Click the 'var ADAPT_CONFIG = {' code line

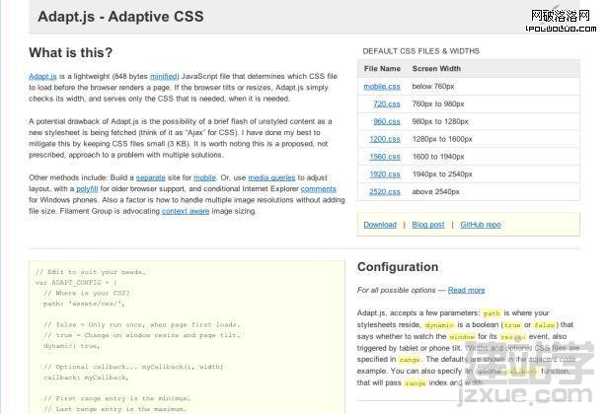tap(76, 283)
